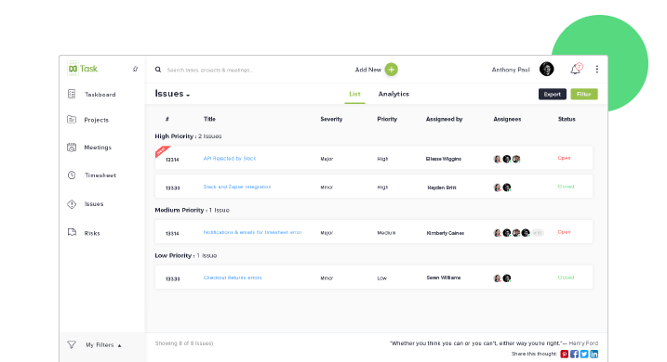Image resolution: width=667 pixels, height=362 pixels.
Task: Click the search magnifier icon
Action: click(x=158, y=70)
